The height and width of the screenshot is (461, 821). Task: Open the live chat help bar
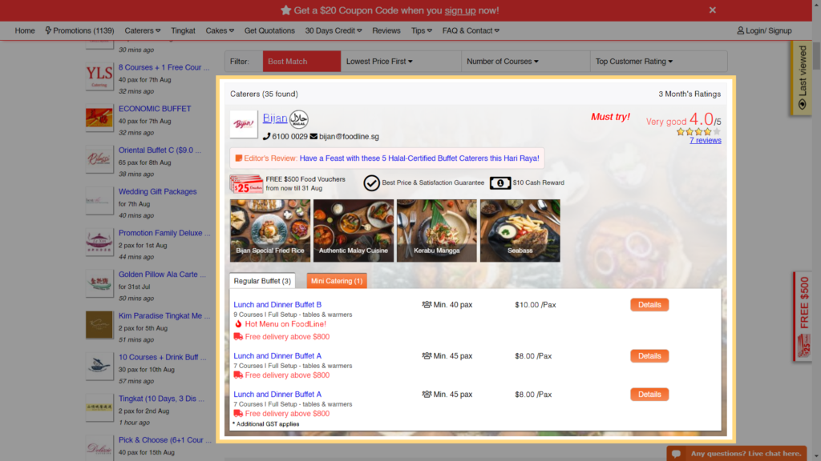tap(736, 454)
